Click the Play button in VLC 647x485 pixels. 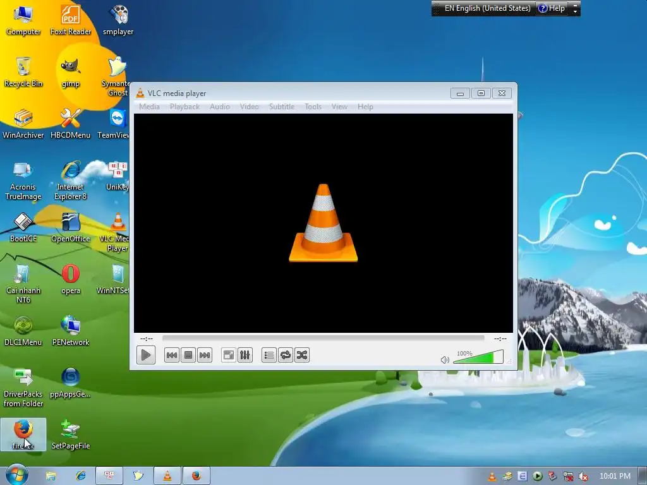point(146,355)
